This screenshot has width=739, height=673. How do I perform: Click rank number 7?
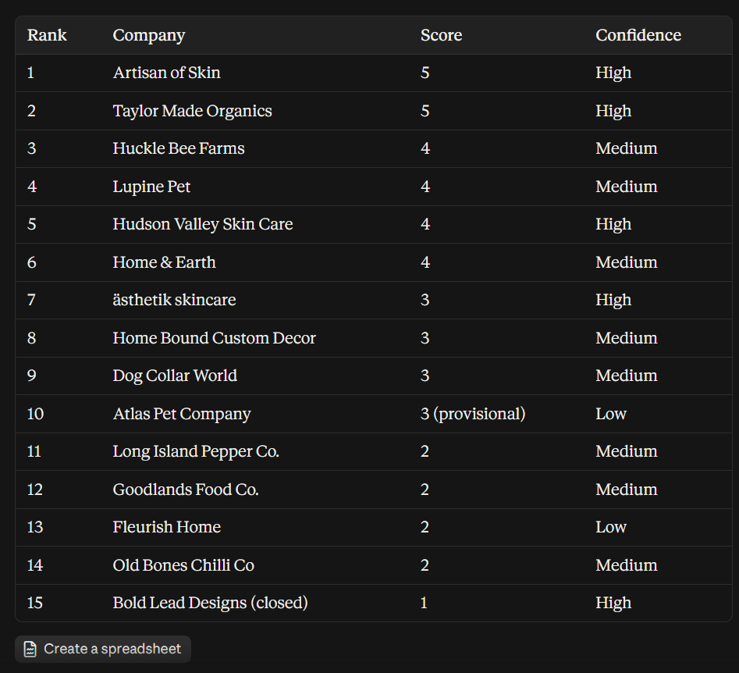pyautogui.click(x=31, y=300)
